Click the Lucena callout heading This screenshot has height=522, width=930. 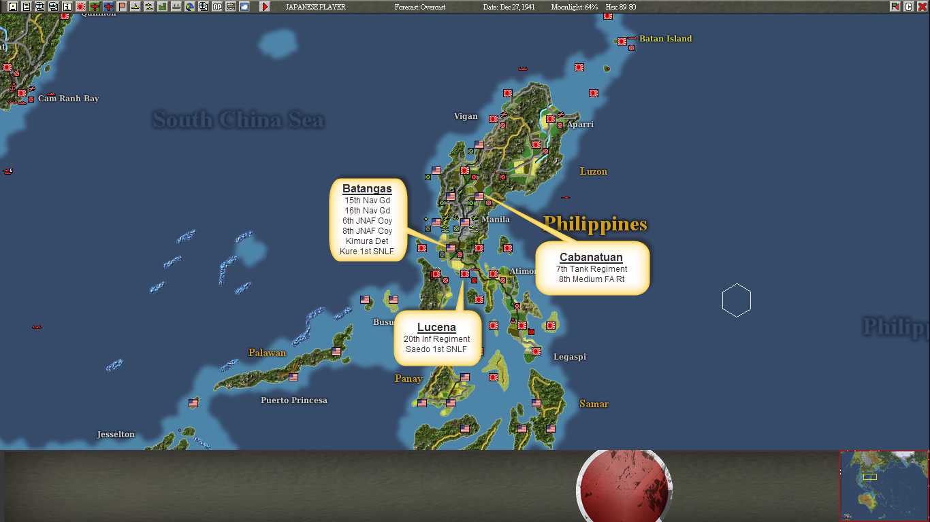(436, 328)
